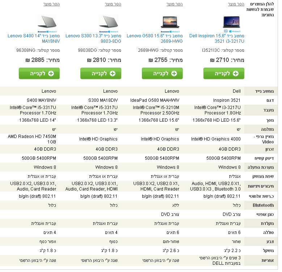Remove the Dell Inspiron from the comparison
Viewport: 282px width, 272px height.
point(236,4)
